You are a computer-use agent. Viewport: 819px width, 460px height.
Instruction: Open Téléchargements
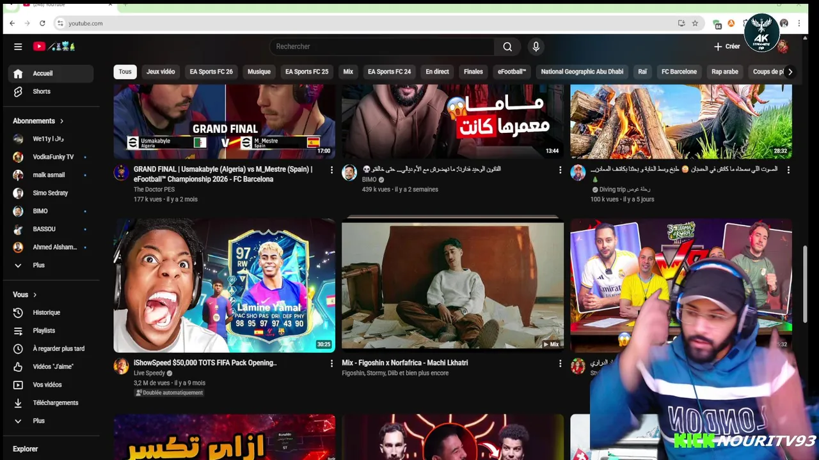coord(51,402)
